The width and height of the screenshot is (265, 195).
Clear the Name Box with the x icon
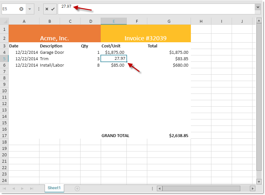coord(21,9)
